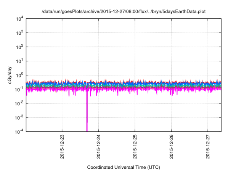Screen dimensions: 244x171
Task: Click the plot title file path
Action: pyautogui.click(x=124, y=11)
